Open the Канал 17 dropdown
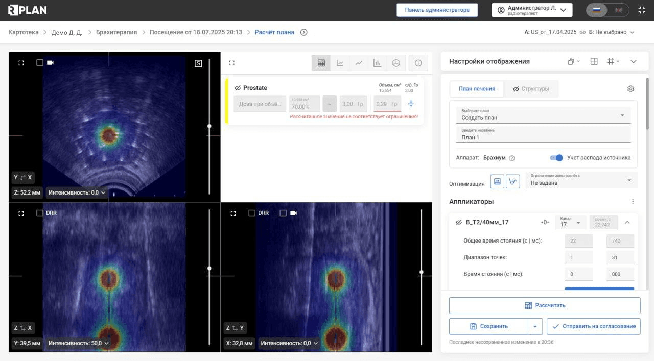This screenshot has height=361, width=654. (571, 222)
